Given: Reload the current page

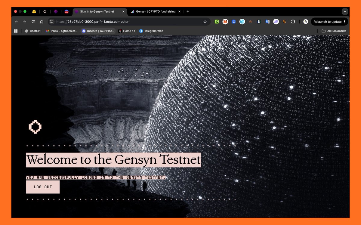Looking at the screenshot, I should point(33,22).
